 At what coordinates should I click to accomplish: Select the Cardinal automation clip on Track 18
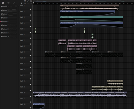point(39,106)
